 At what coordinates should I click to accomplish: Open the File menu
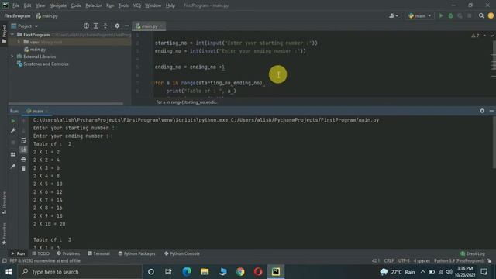coord(15,5)
